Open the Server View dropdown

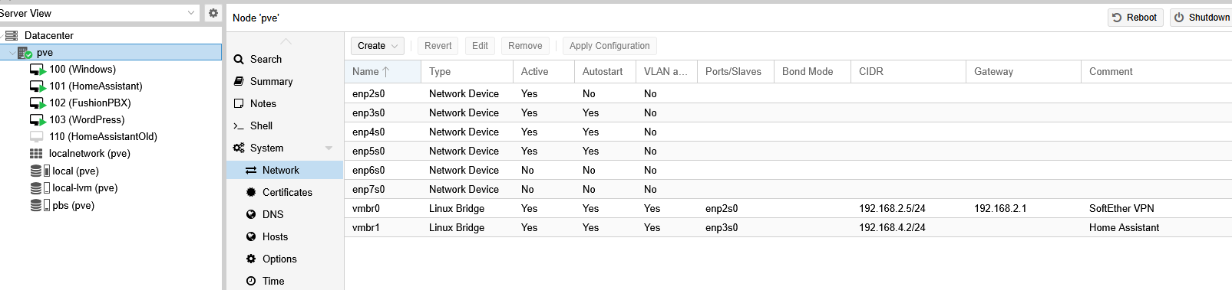(x=191, y=13)
